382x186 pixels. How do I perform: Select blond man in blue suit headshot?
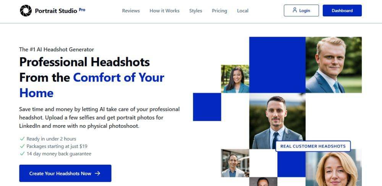334,65
